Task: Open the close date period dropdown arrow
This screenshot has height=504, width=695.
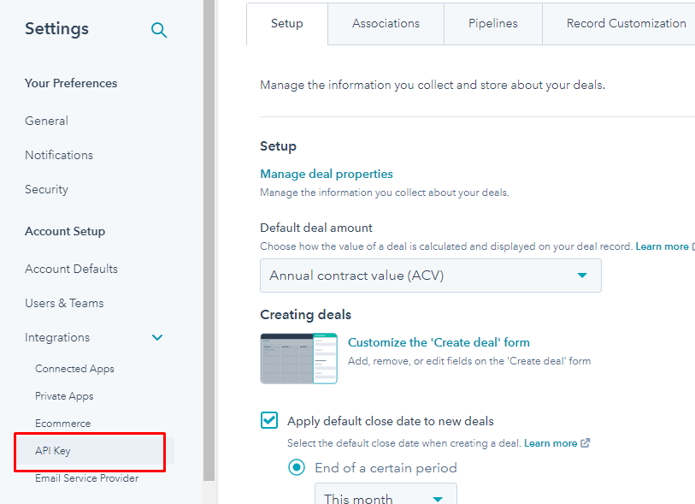Action: coord(438,496)
